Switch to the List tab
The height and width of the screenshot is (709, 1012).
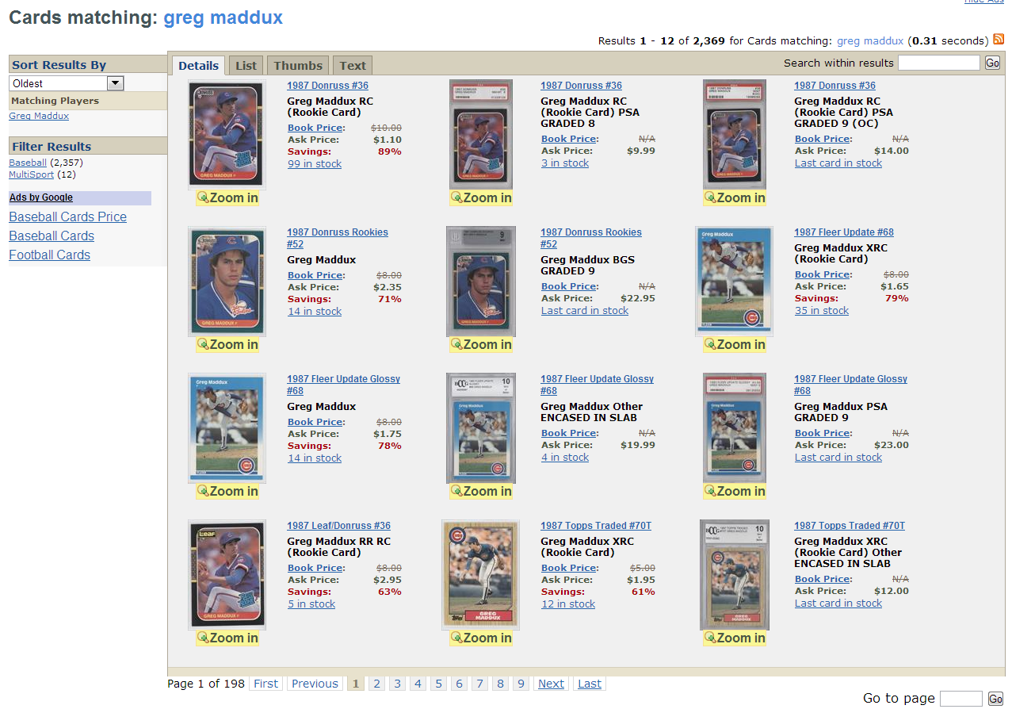246,66
